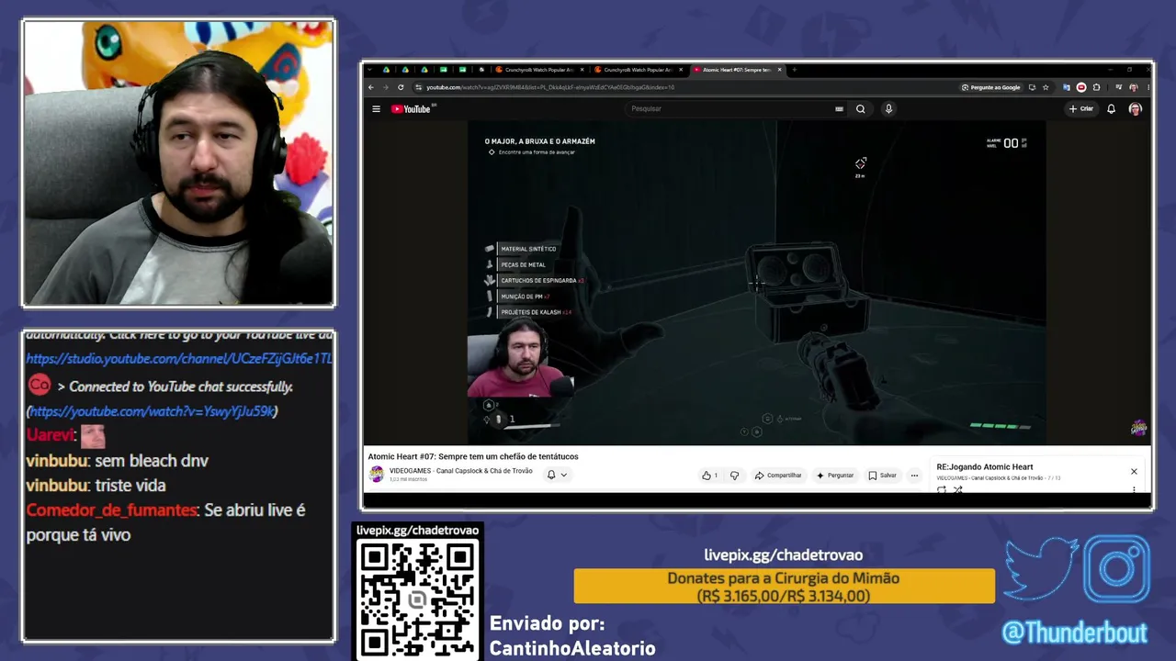Close the RE:Jogando Atomic Heart playlist panel
The image size is (1176, 661).
pyautogui.click(x=1134, y=471)
